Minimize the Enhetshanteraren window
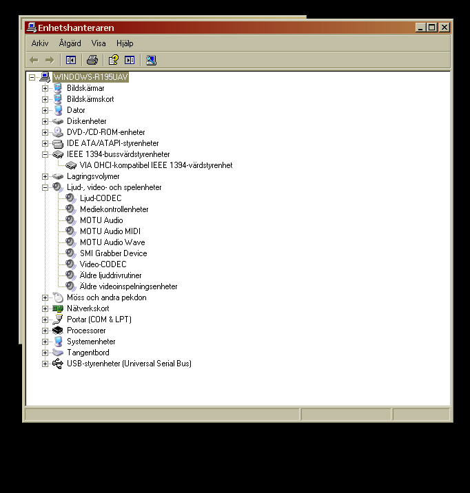The width and height of the screenshot is (470, 493). pyautogui.click(x=420, y=28)
